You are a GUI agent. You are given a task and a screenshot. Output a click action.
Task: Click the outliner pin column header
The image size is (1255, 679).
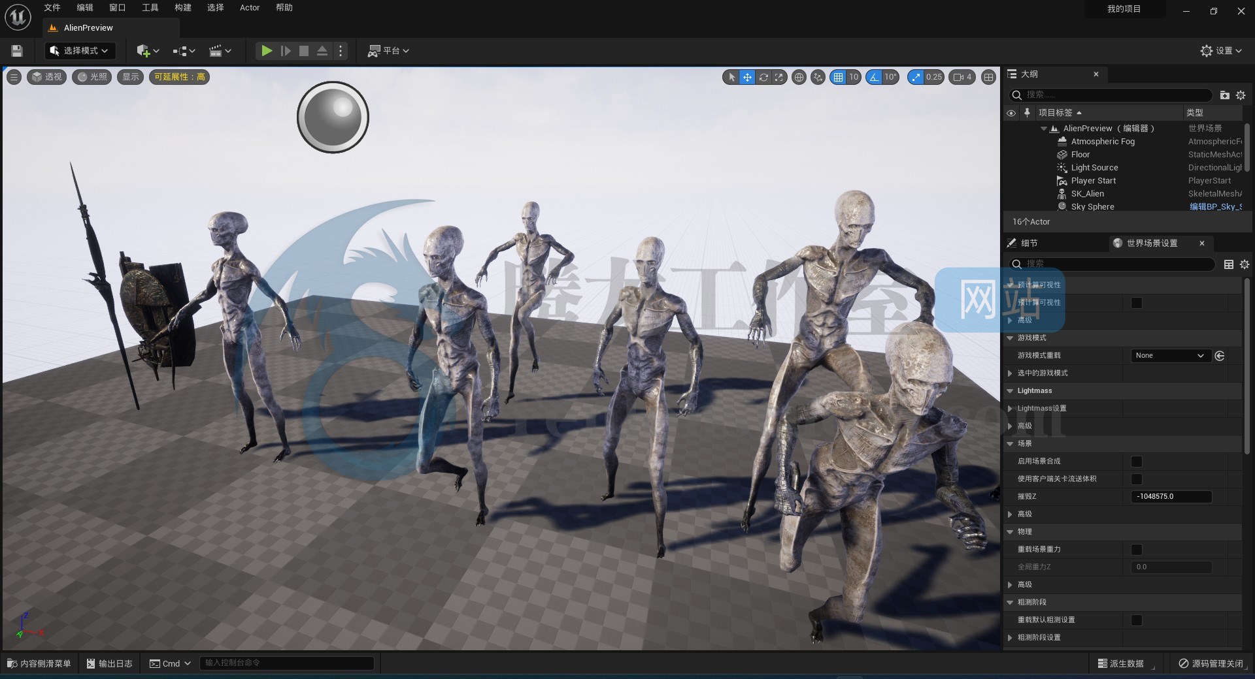click(1027, 113)
